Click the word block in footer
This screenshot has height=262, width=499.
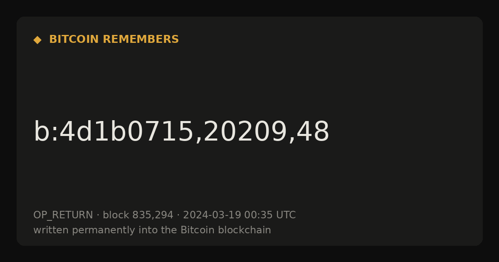coord(116,215)
